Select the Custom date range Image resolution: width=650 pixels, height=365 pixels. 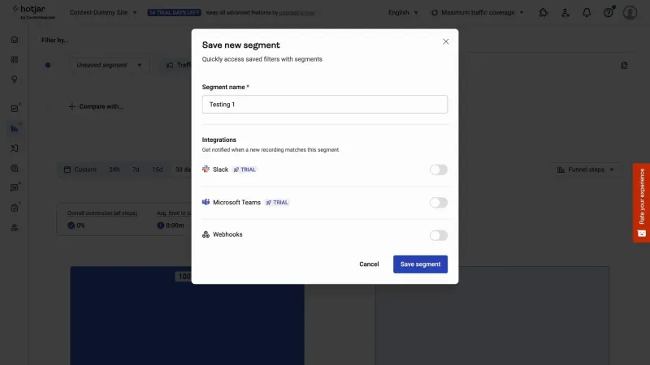pyautogui.click(x=80, y=170)
